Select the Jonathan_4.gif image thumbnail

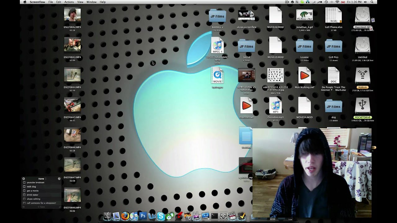tap(304, 15)
